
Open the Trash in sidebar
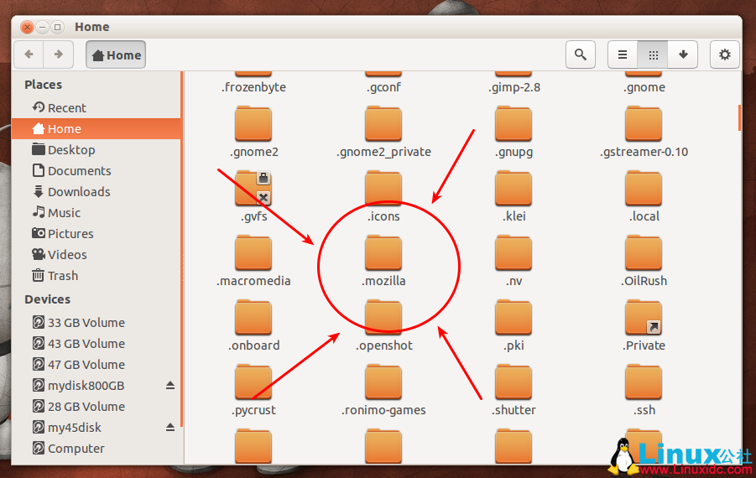coord(62,276)
